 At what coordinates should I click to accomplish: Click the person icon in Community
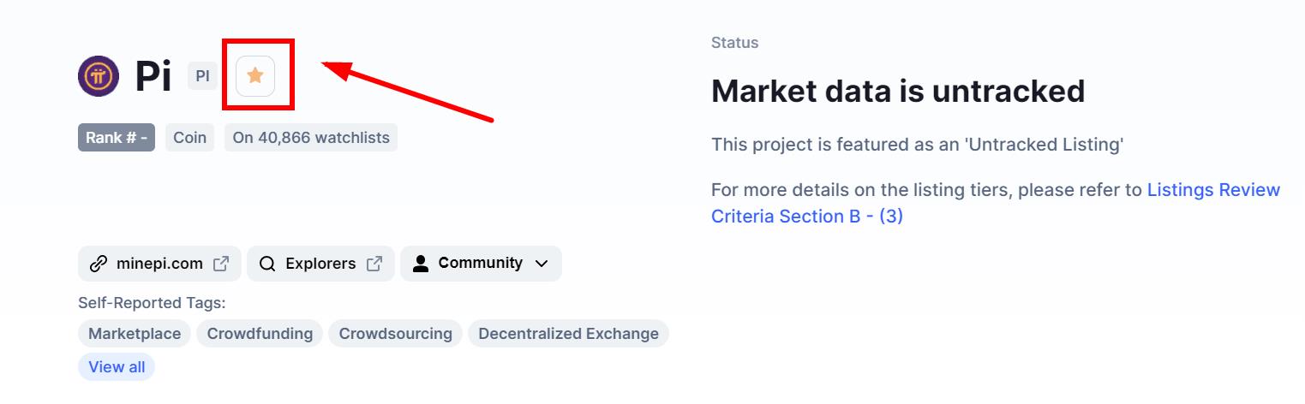click(x=420, y=264)
